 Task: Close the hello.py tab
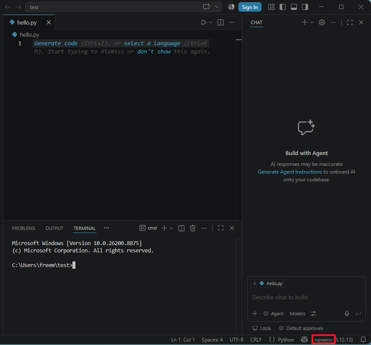49,22
